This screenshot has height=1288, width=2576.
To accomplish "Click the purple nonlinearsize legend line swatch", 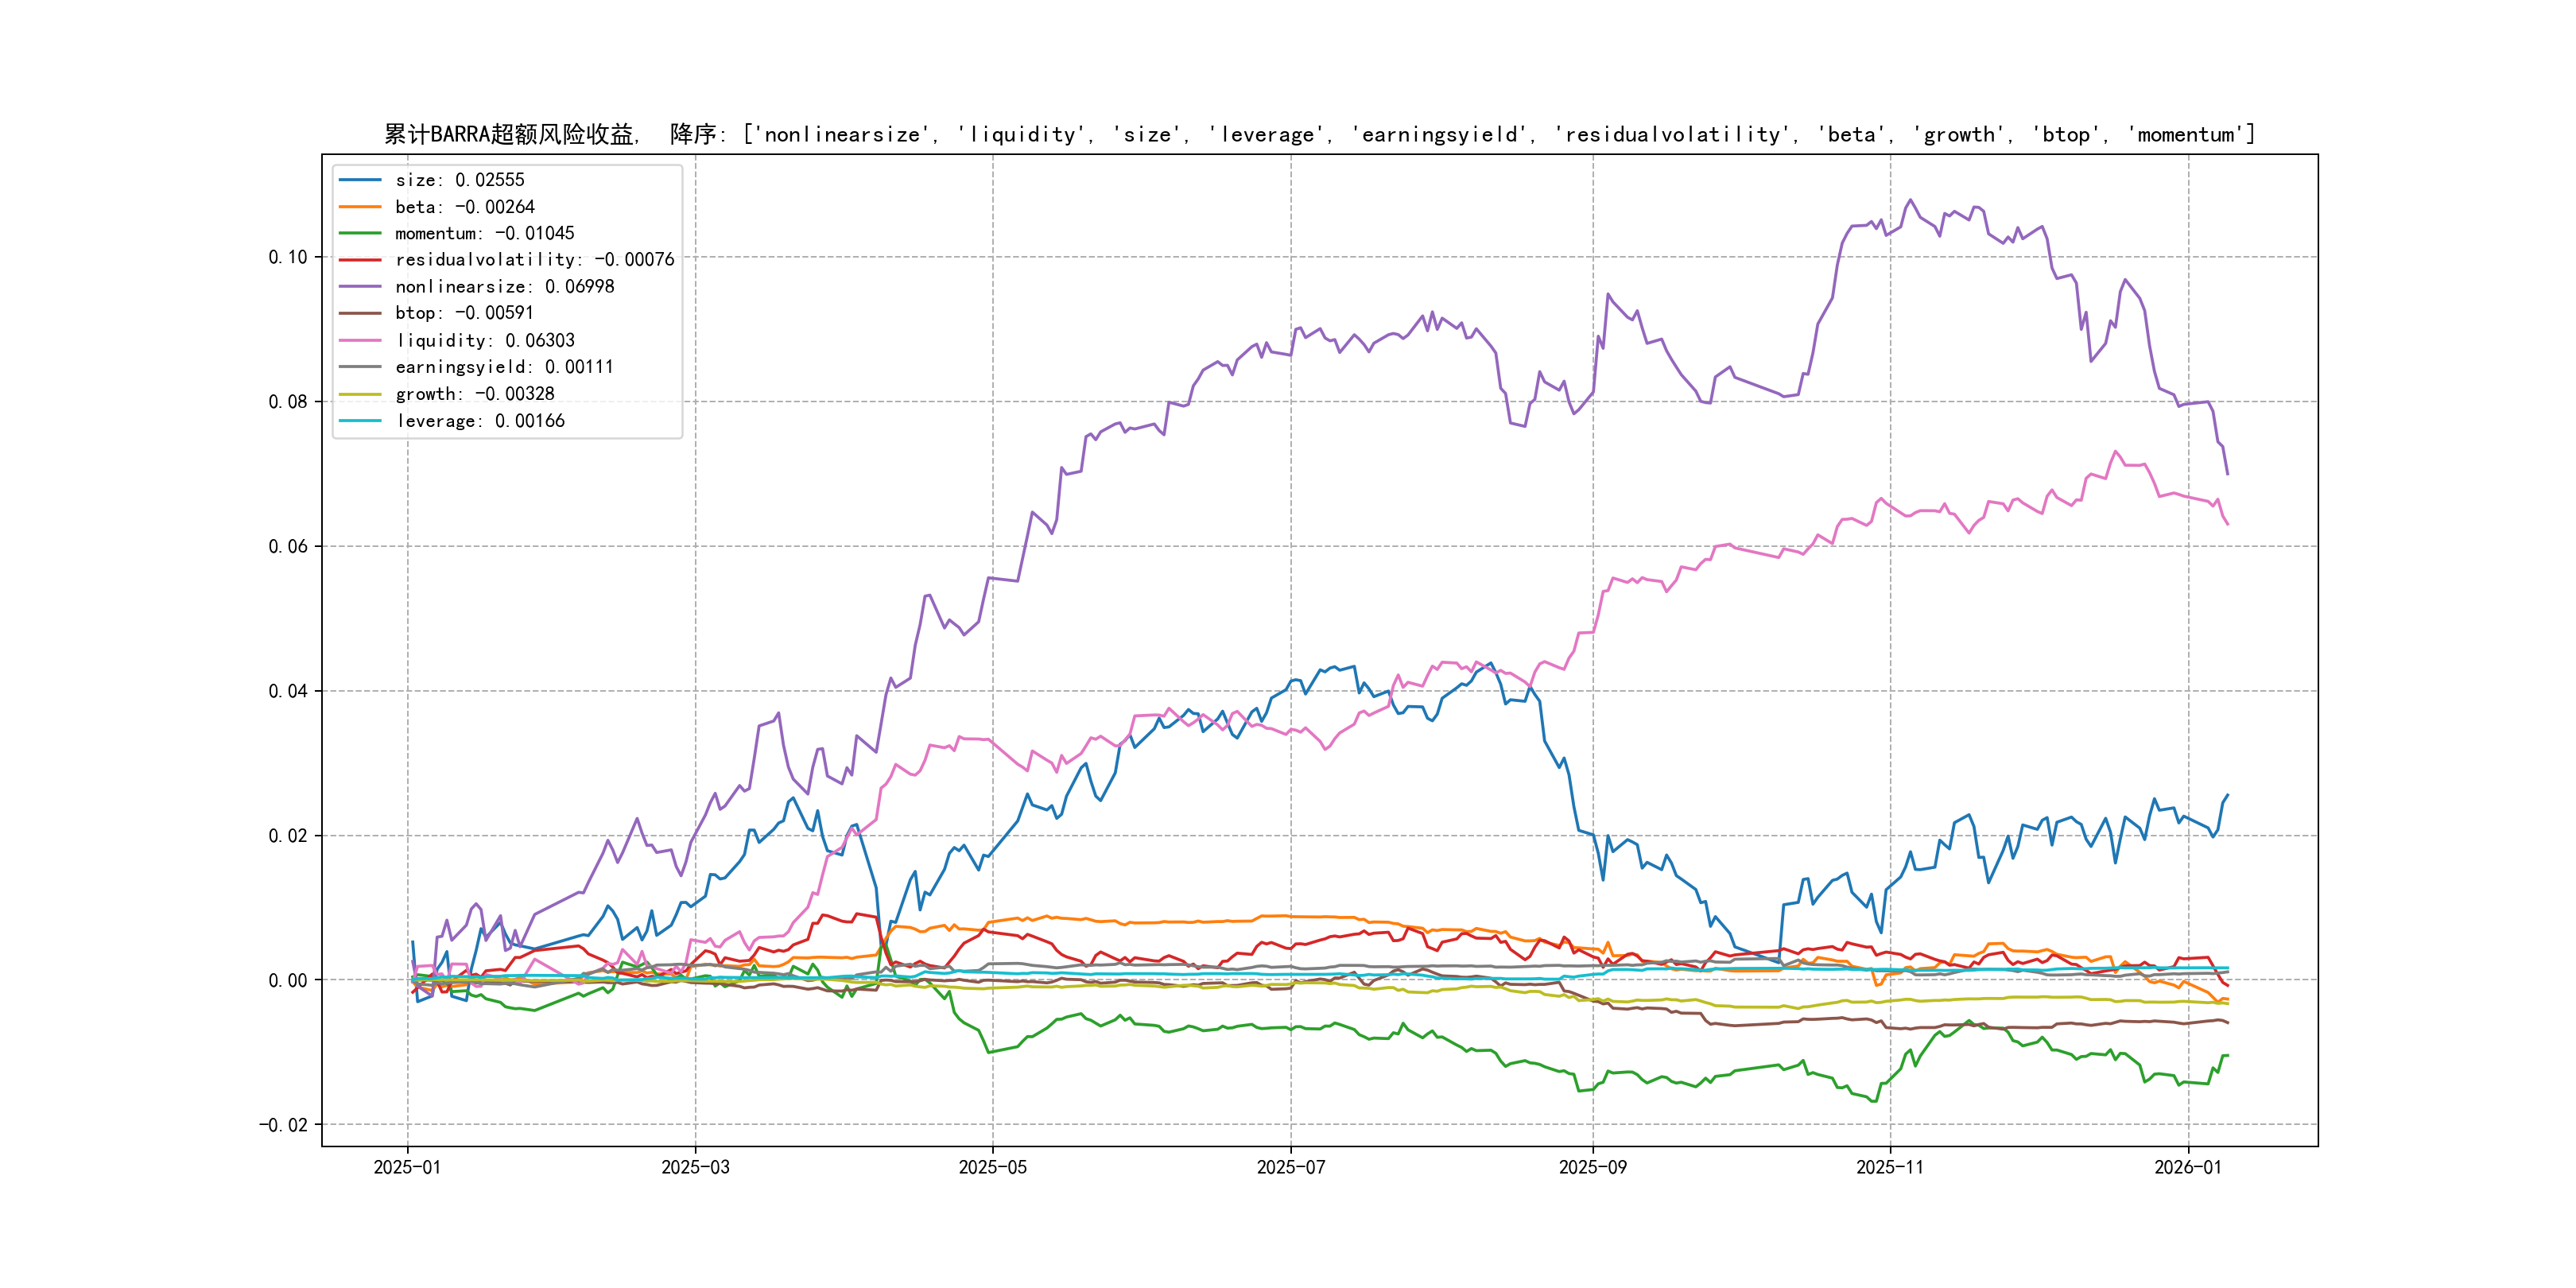I will pyautogui.click(x=360, y=287).
